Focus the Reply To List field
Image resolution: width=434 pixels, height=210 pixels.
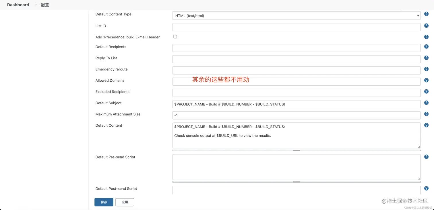pos(297,59)
